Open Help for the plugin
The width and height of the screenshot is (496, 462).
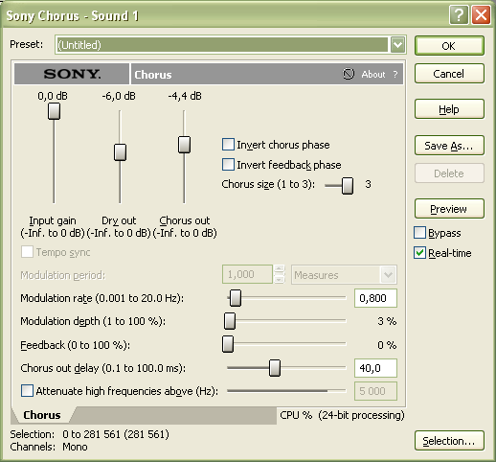tap(449, 109)
